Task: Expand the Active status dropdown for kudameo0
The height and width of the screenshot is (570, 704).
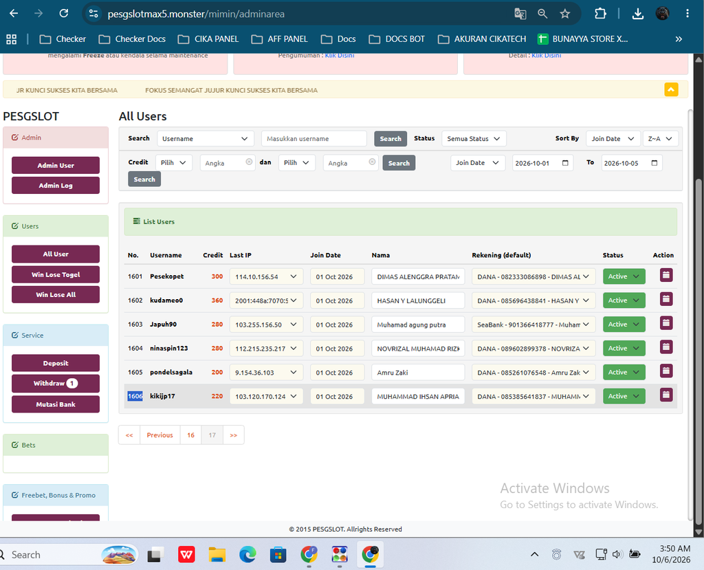Action: tap(624, 300)
